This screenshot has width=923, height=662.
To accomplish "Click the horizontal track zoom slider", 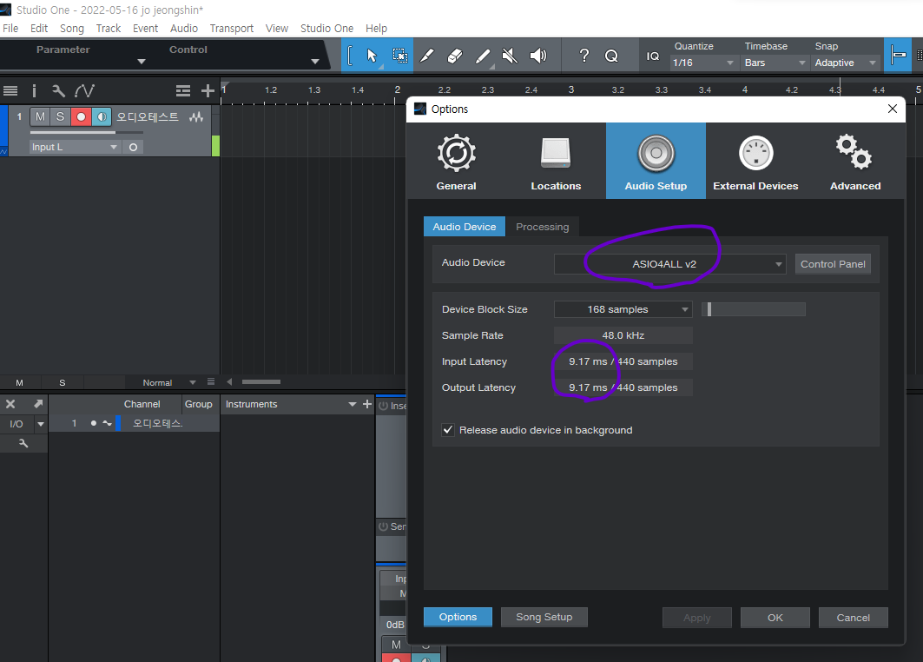I will click(x=260, y=381).
